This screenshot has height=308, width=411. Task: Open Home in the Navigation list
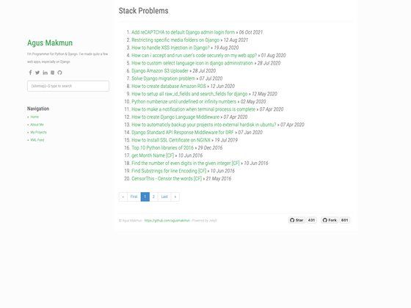point(34,117)
